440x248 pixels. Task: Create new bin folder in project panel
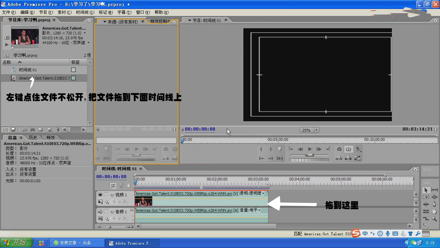(x=40, y=130)
